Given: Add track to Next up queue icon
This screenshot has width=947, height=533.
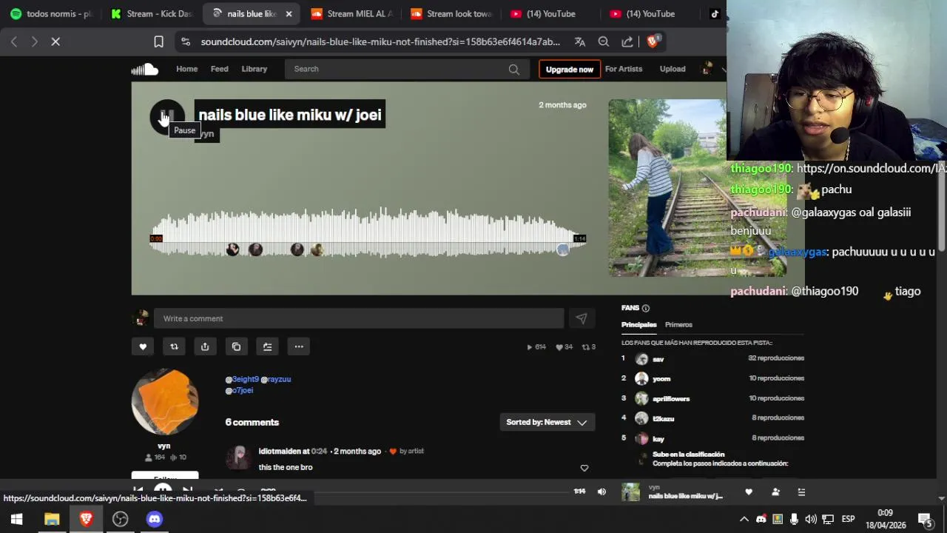Looking at the screenshot, I should pos(267,346).
